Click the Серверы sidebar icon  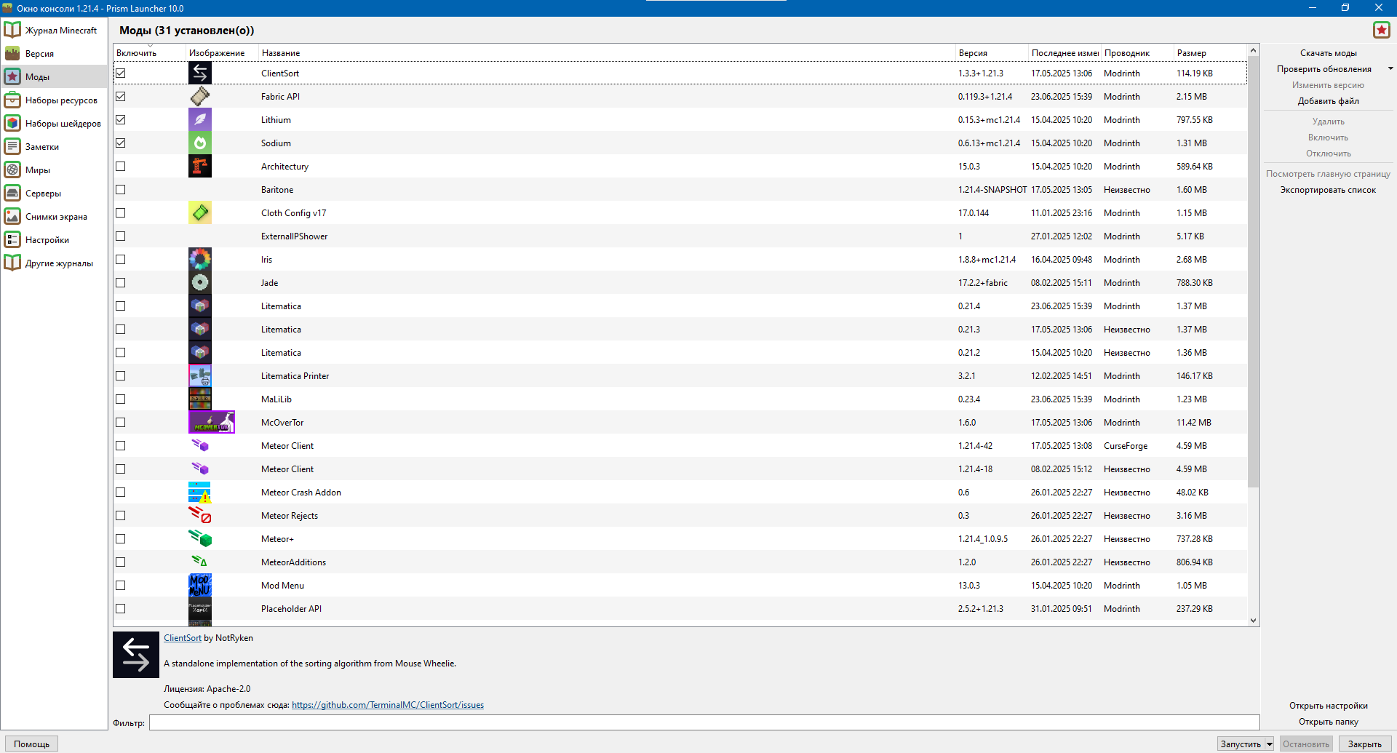(12, 193)
